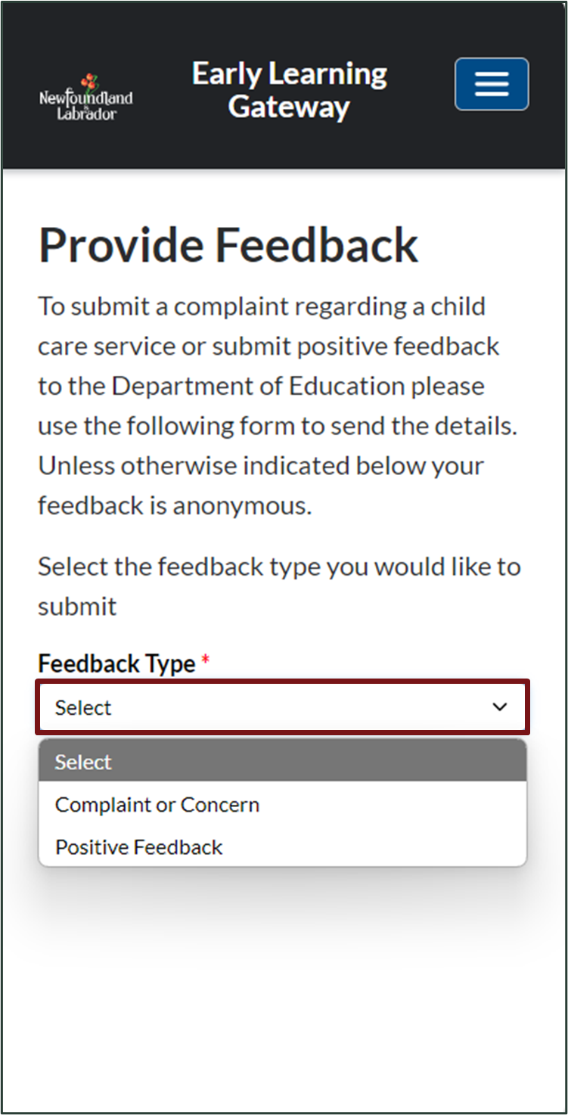The image size is (568, 1115).
Task: Click the flower emblem above Newfoundland text
Action: [x=90, y=79]
